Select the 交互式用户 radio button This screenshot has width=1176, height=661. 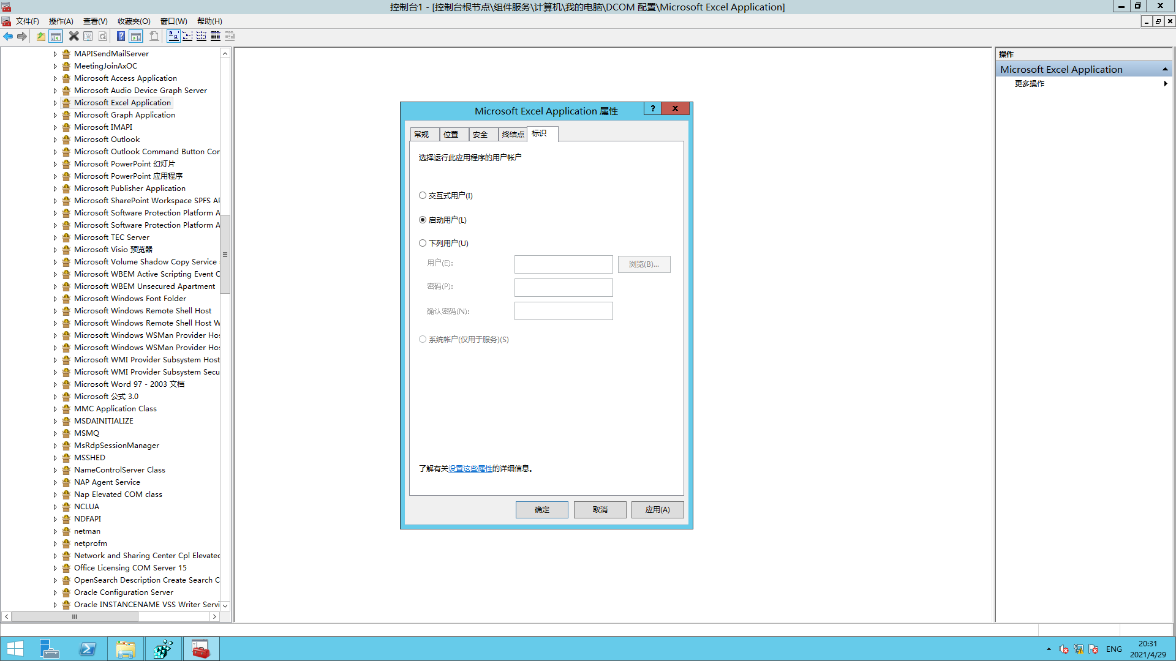point(423,196)
